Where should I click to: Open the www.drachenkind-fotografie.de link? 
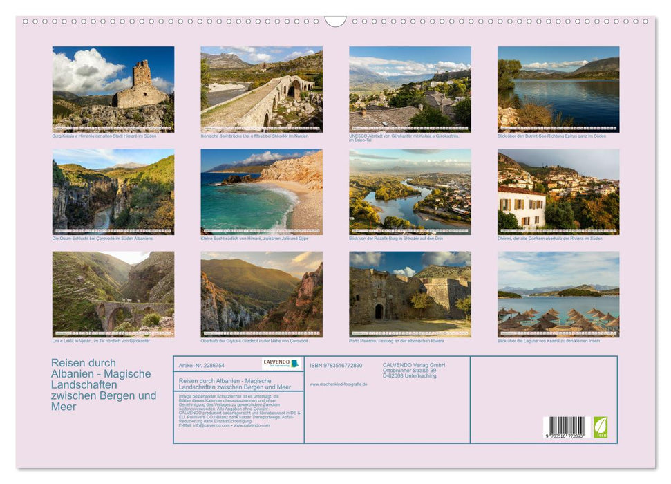pyautogui.click(x=338, y=384)
